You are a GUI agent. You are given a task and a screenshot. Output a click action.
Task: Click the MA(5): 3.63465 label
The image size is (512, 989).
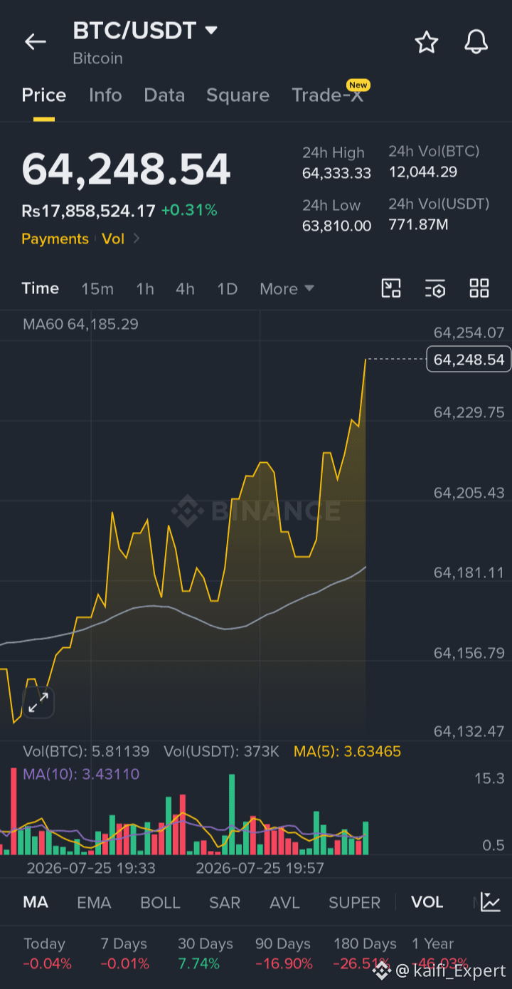click(x=347, y=751)
